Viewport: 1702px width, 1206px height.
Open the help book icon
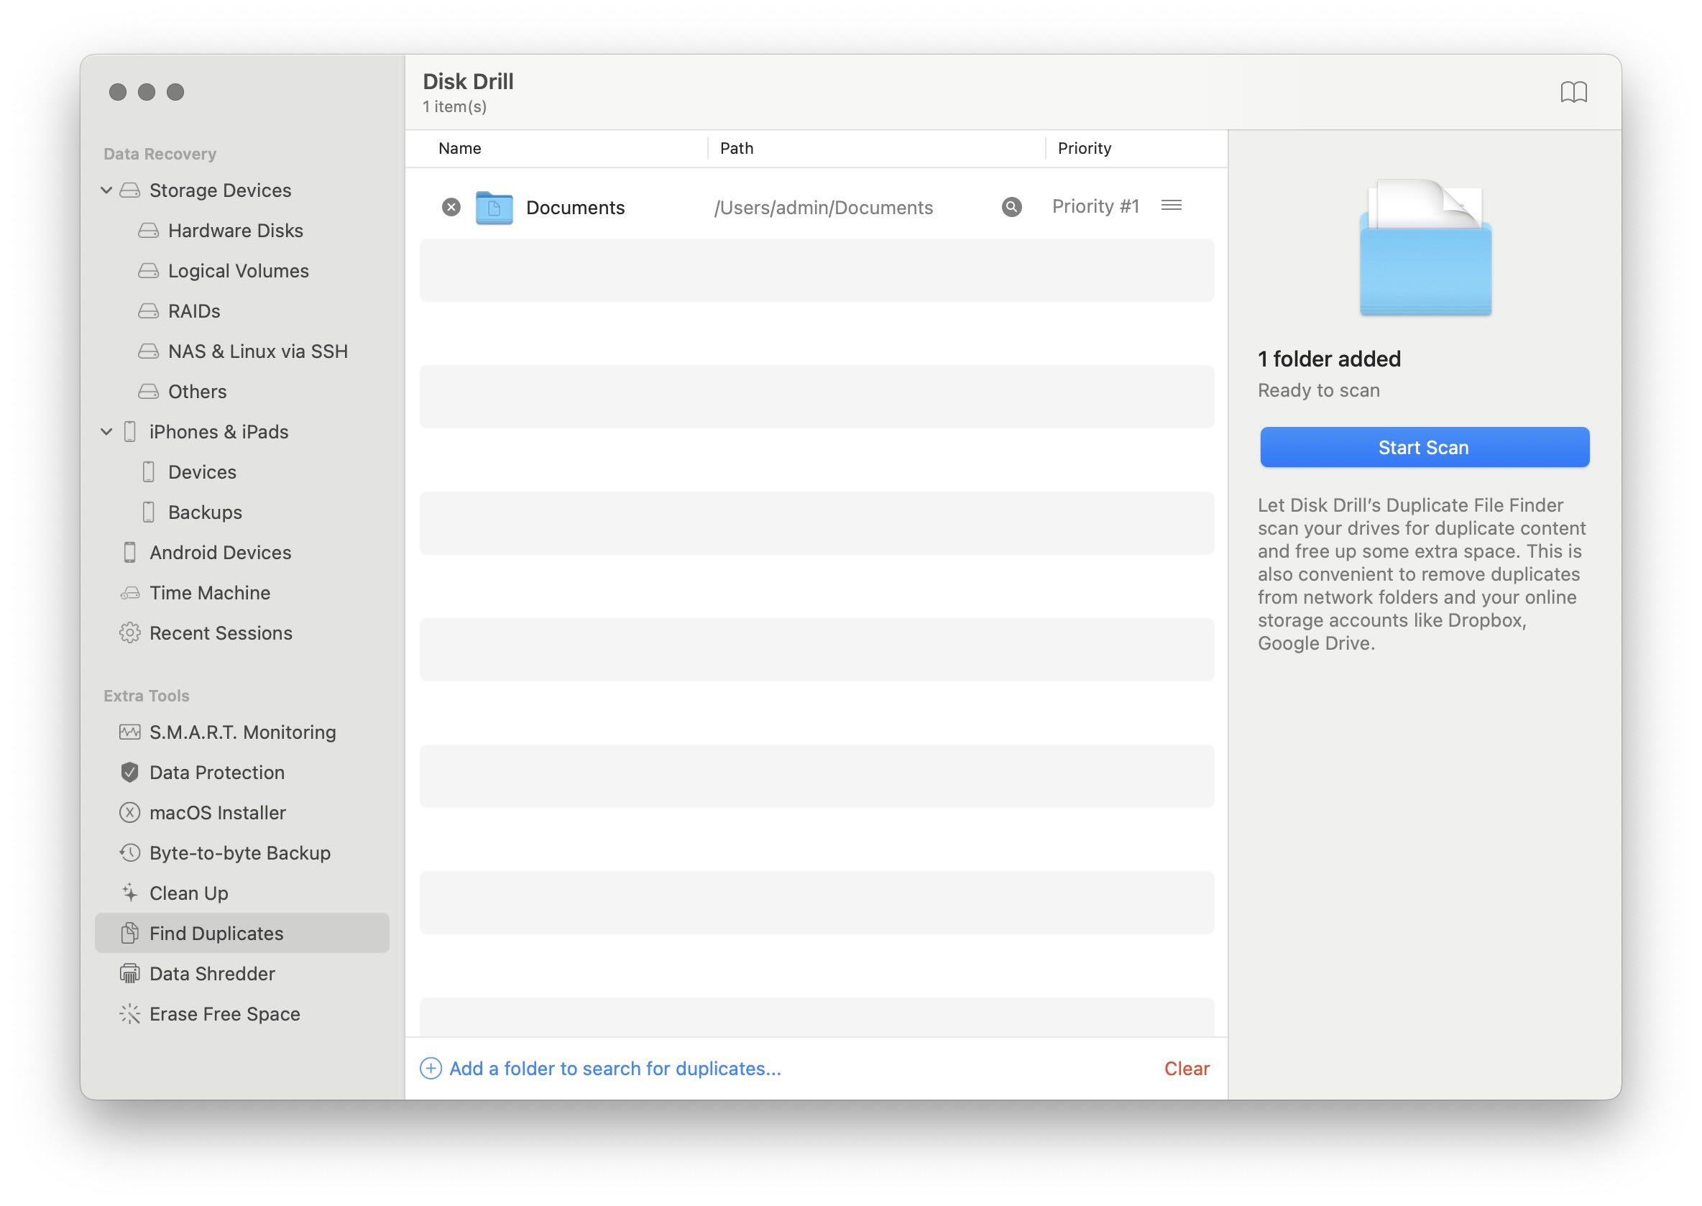[1573, 92]
